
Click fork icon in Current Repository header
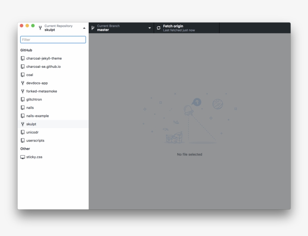point(40,28)
